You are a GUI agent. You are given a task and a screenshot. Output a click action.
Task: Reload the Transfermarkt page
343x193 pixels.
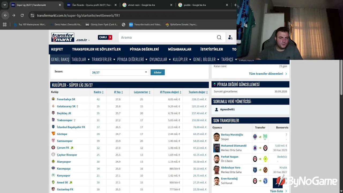pyautogui.click(x=22, y=16)
